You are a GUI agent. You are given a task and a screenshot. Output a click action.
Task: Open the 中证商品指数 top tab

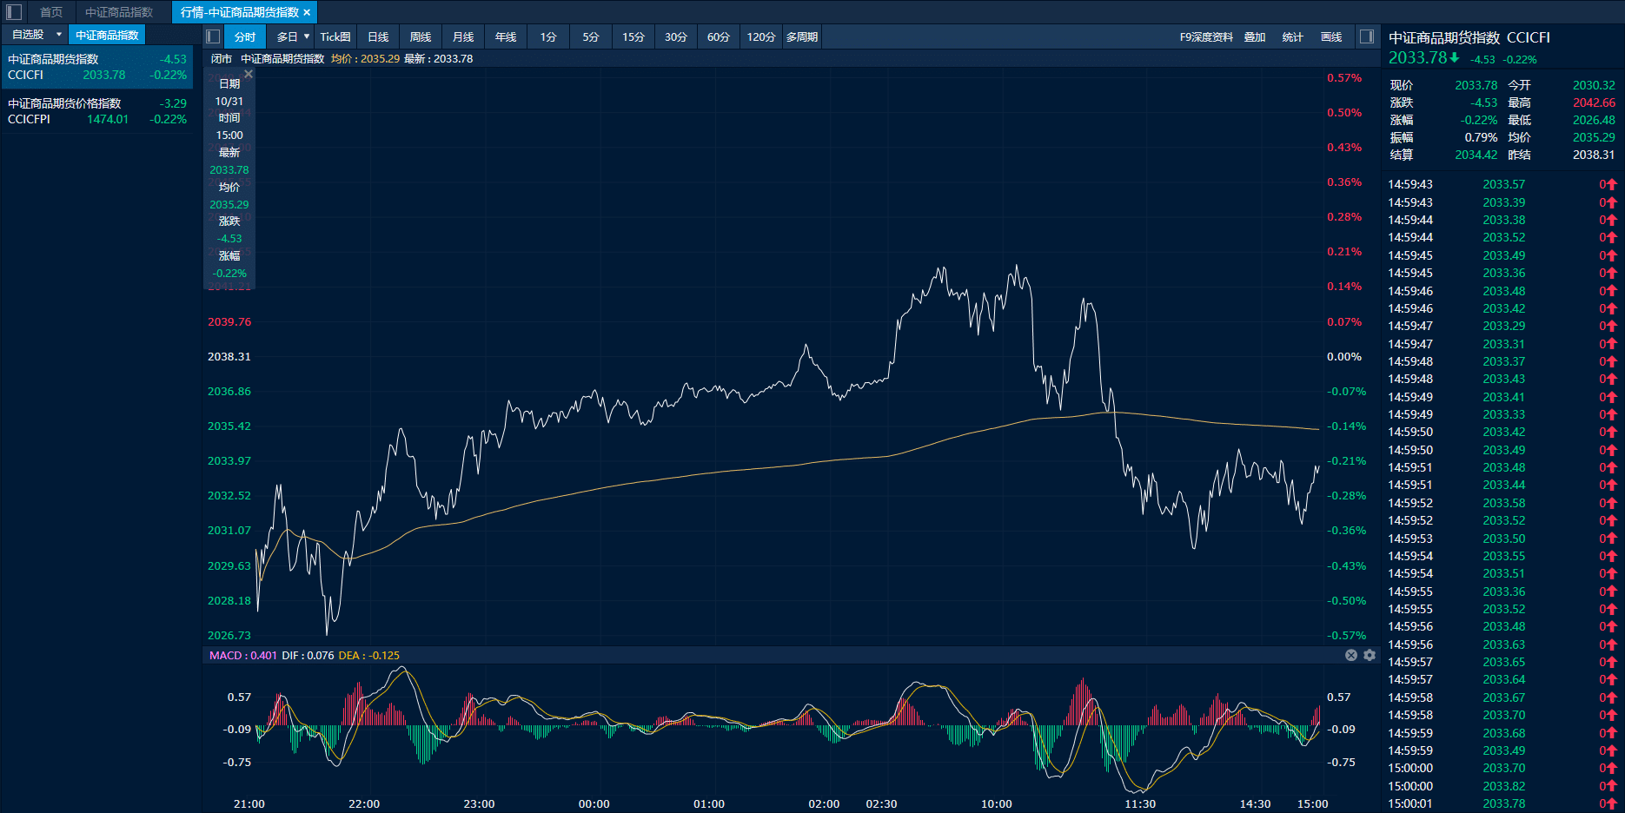119,12
